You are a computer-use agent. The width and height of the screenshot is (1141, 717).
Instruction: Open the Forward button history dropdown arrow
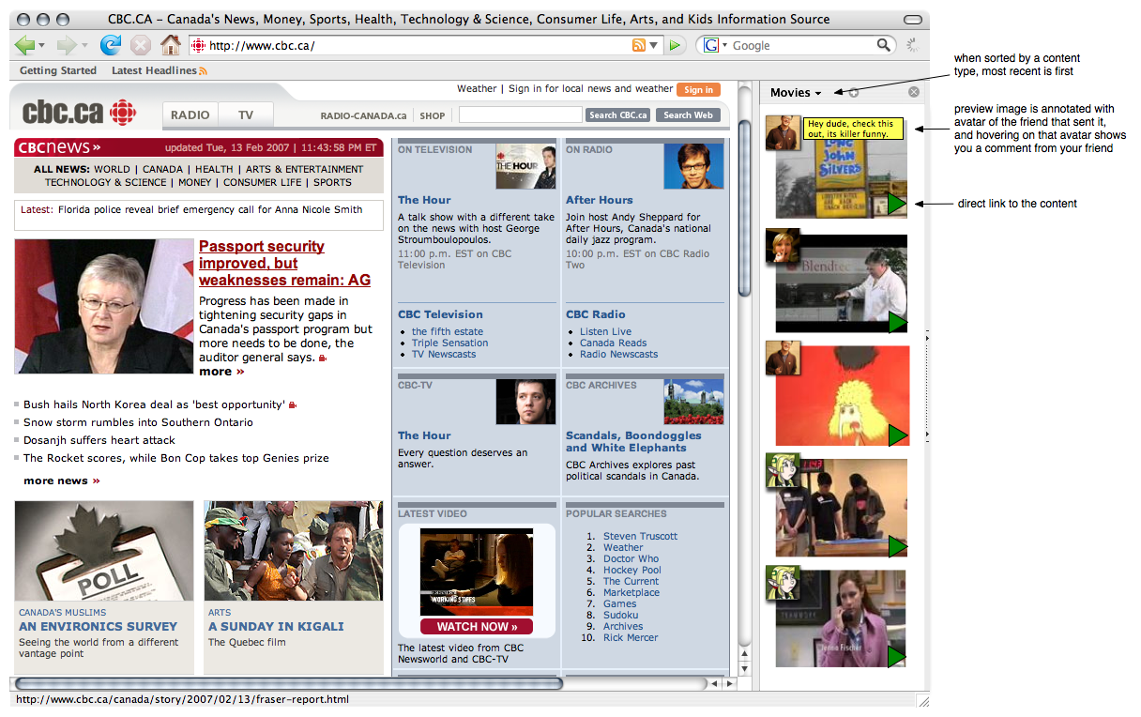pyautogui.click(x=84, y=45)
